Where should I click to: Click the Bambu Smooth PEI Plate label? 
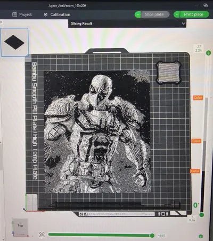tap(35, 121)
